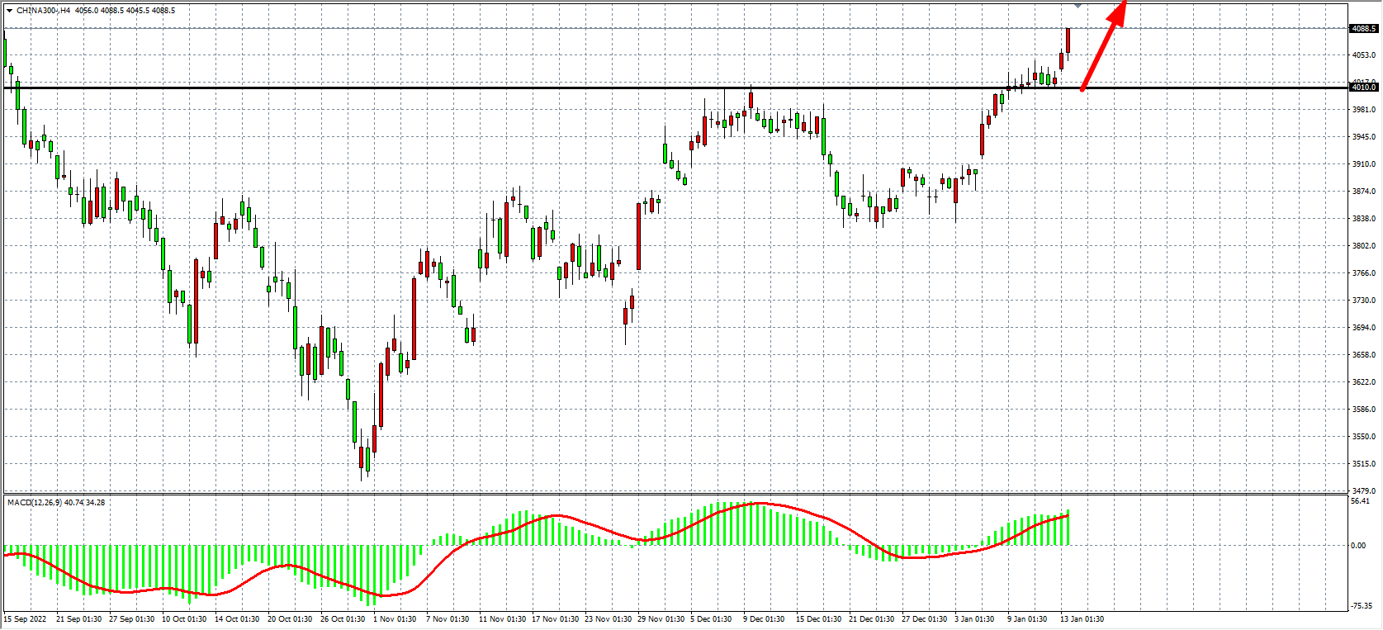Screen dimensions: 1383x630
Task: Click the 4010.0 horizontal line price tag
Action: coord(1363,87)
